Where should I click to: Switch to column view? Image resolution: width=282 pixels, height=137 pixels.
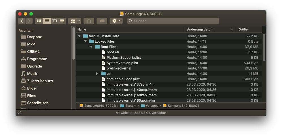(54, 21)
